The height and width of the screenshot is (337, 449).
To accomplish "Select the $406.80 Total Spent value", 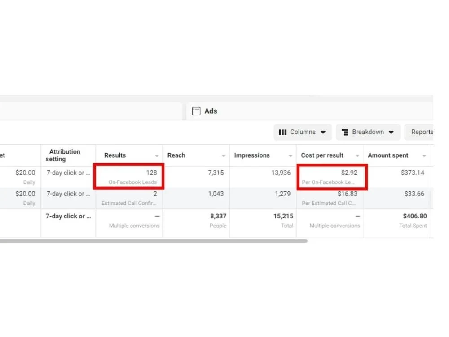I will [415, 216].
